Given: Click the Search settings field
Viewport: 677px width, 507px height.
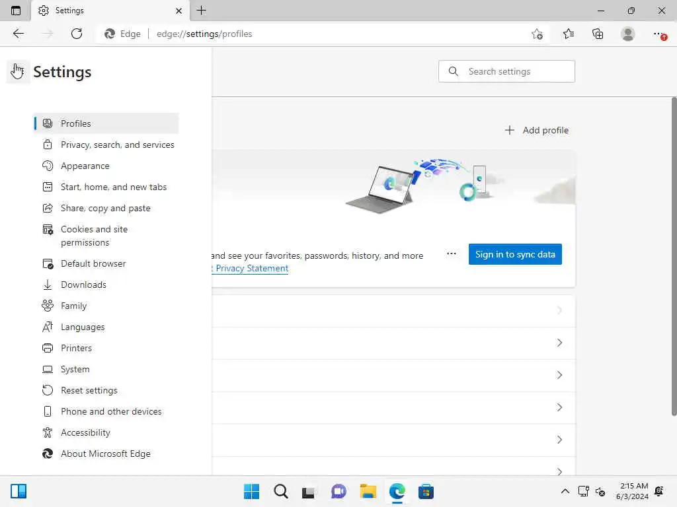Looking at the screenshot, I should click(x=506, y=71).
